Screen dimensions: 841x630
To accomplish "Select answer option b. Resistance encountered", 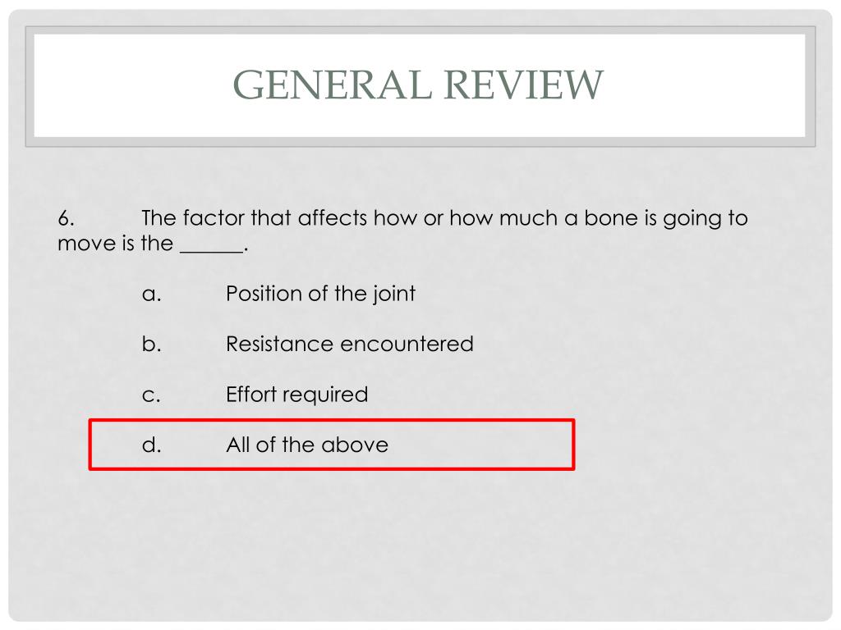I will point(308,344).
